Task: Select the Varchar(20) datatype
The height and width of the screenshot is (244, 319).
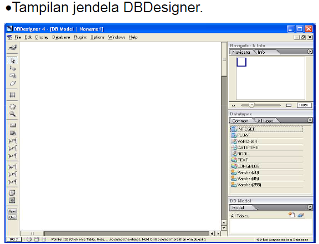Action: pos(267,172)
